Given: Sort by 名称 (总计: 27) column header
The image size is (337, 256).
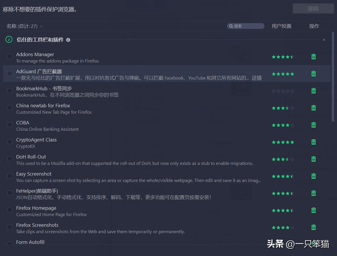Looking at the screenshot, I should [22, 26].
